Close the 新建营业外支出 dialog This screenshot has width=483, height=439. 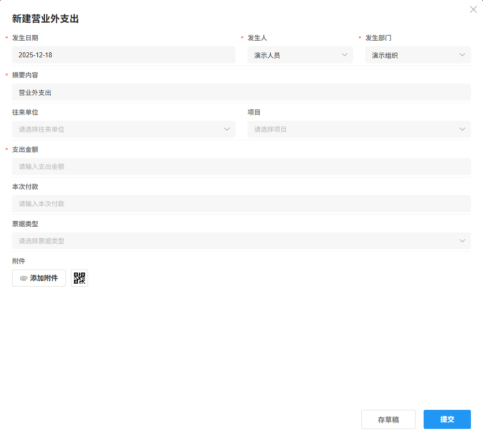point(473,9)
